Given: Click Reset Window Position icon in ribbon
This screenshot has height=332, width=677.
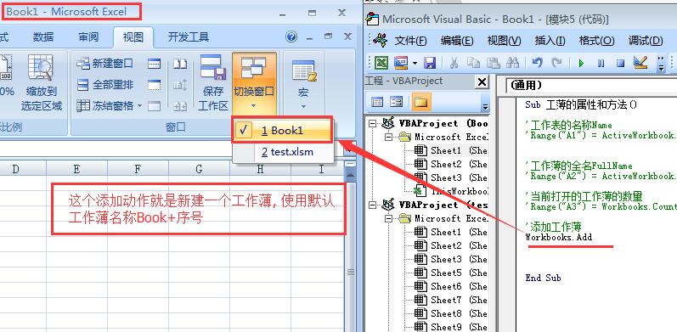Looking at the screenshot, I should 180,105.
